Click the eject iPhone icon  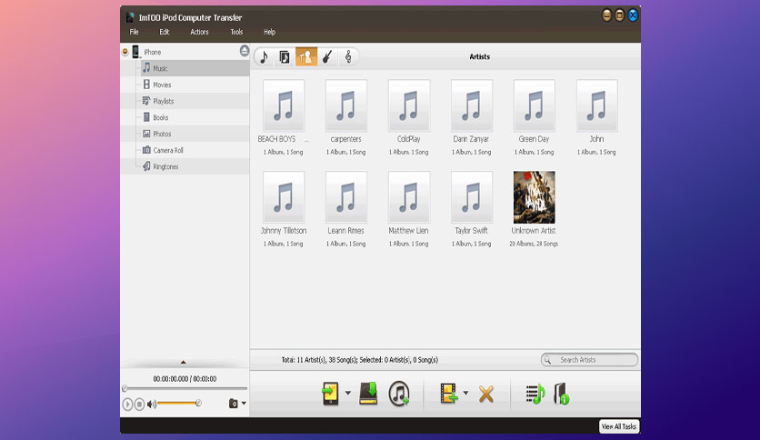point(245,51)
